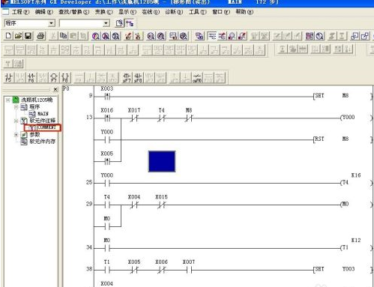
Task: Click the monitor mode magnifier icon
Action: 232,36
